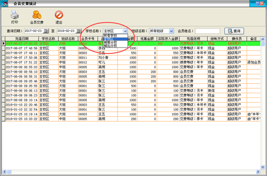Click the Exit (退出) red prohibition icon
Image resolution: width=267 pixels, height=176 pixels.
59,15
